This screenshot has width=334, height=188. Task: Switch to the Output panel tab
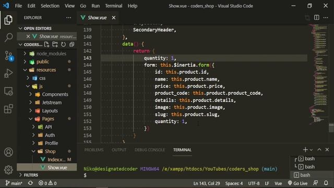point(119,150)
